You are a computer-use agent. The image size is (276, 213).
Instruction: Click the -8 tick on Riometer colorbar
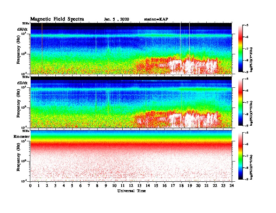[246, 167]
